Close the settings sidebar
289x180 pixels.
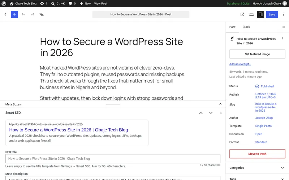point(284,27)
